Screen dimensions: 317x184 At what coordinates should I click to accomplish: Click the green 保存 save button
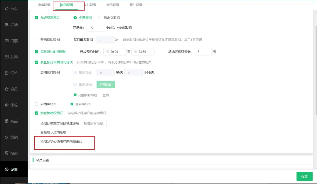304,176
